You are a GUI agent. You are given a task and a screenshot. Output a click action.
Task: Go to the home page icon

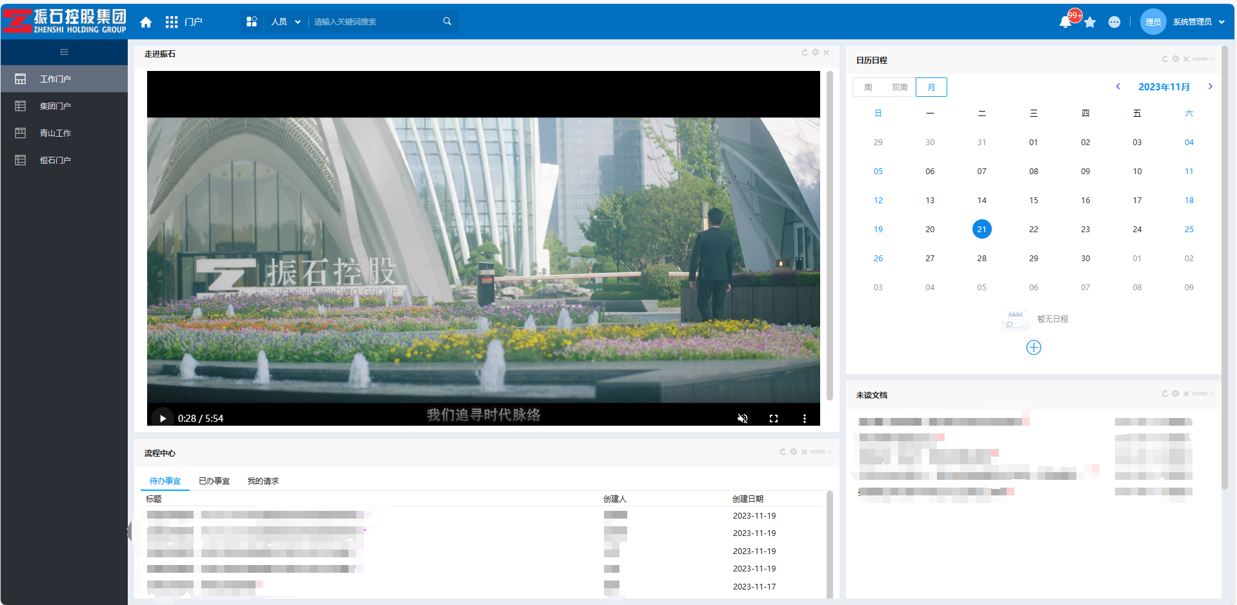click(x=146, y=22)
